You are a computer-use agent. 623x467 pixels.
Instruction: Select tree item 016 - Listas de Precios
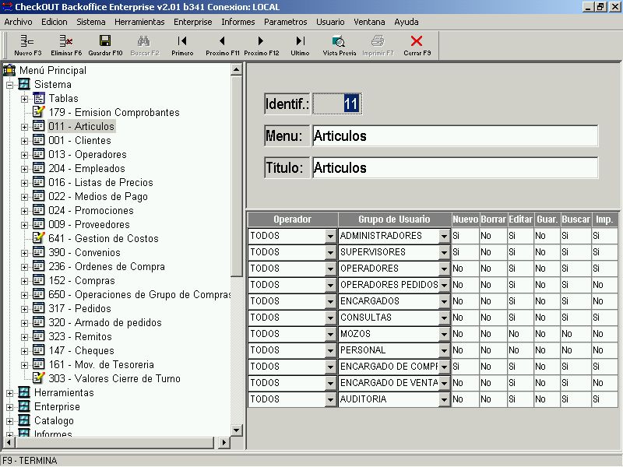[x=100, y=182]
